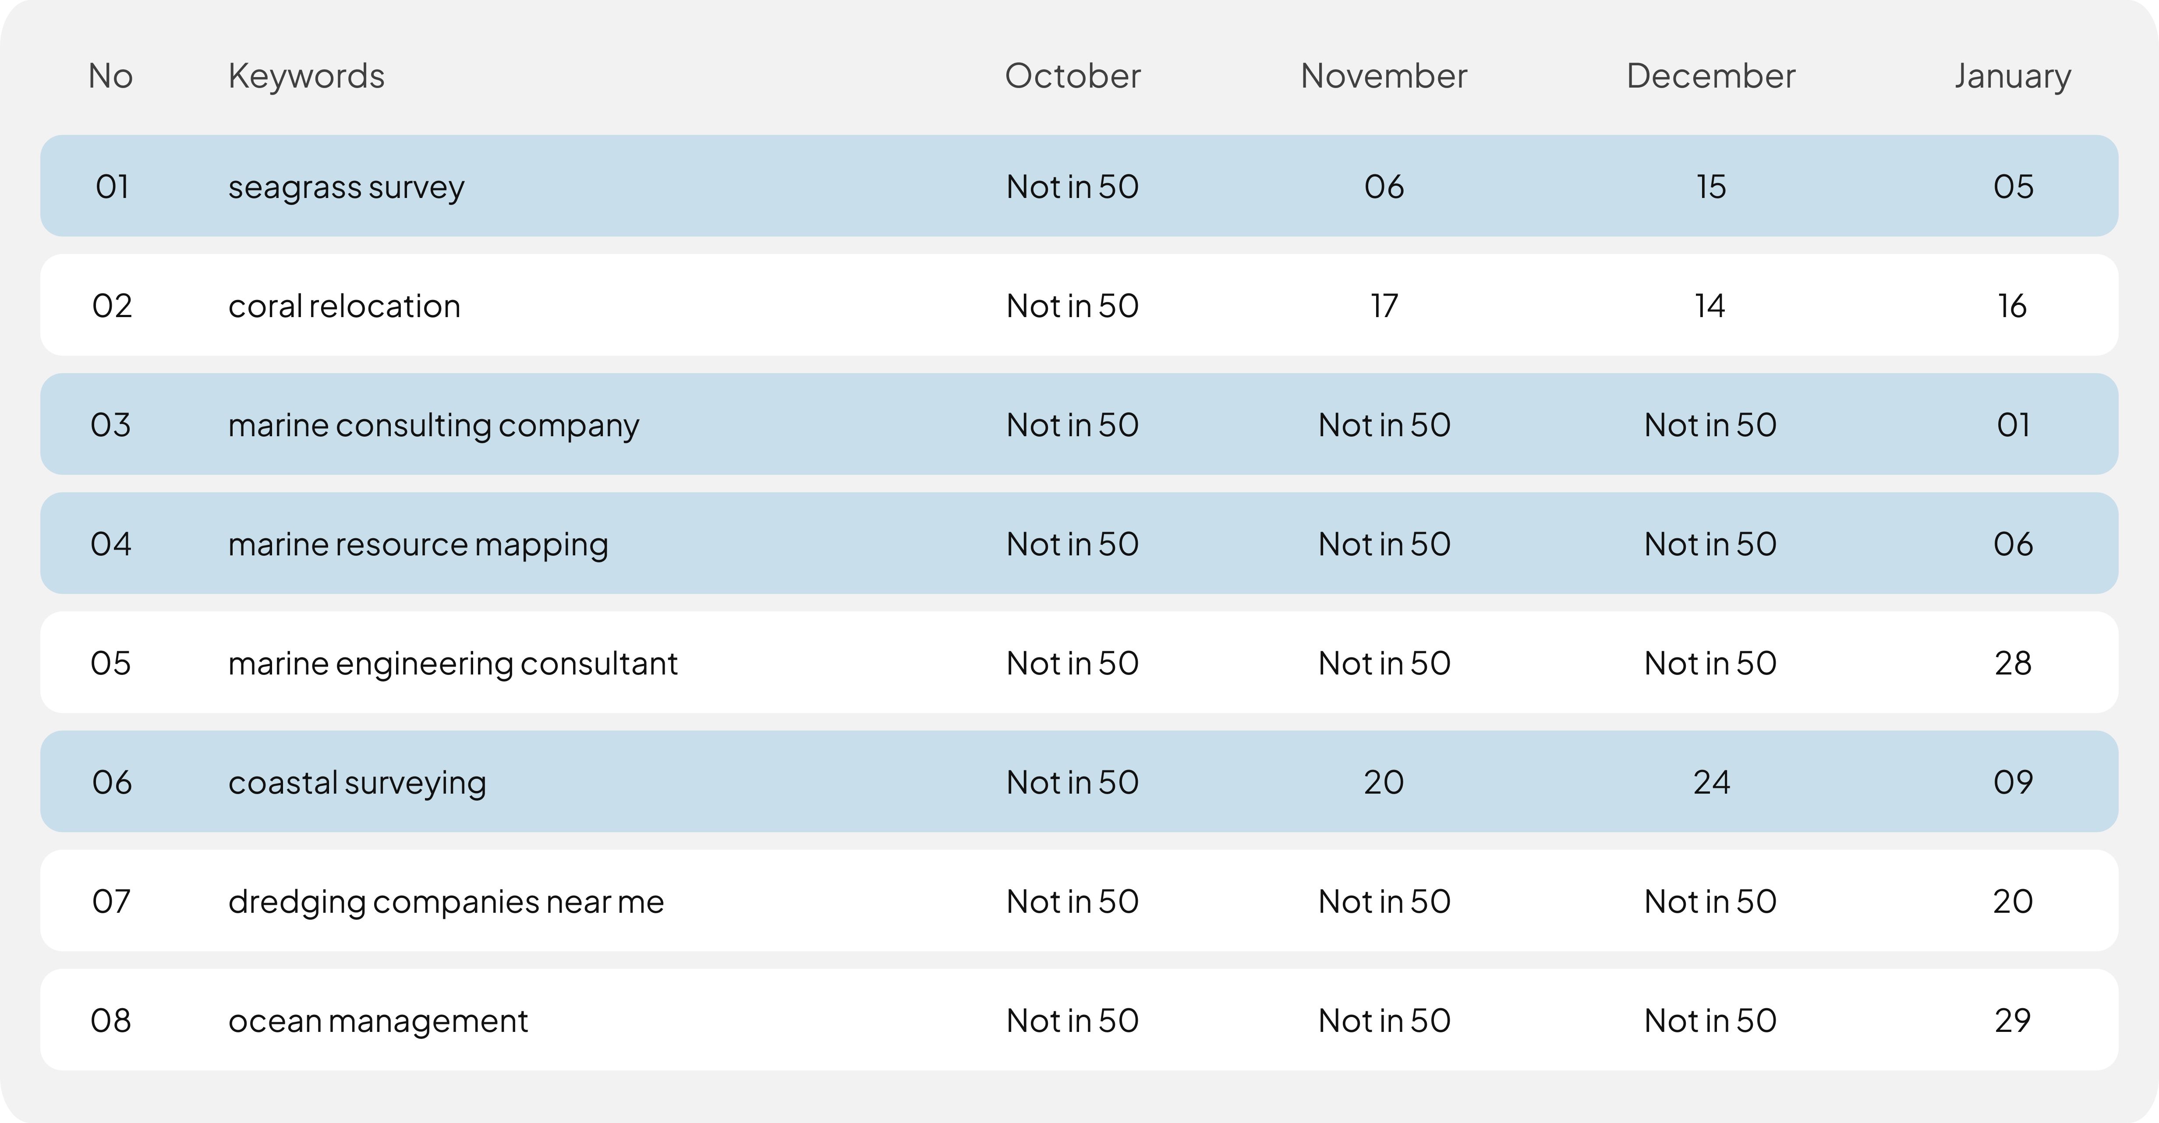Click the December column header

pyautogui.click(x=1710, y=76)
